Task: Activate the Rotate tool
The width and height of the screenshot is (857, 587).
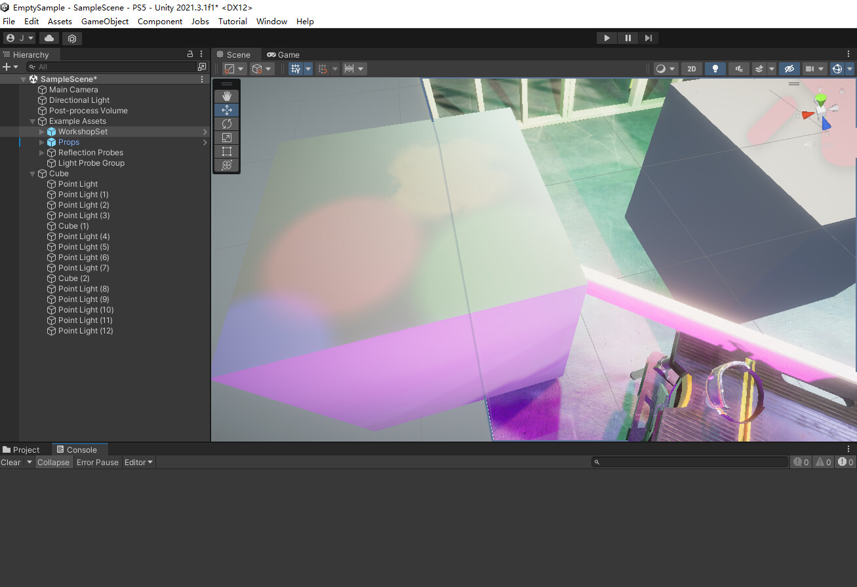Action: coord(226,123)
